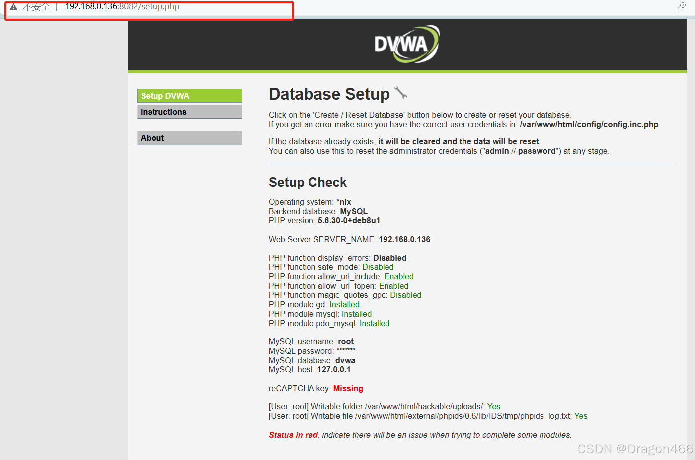
Task: Click the saved password key icon
Action: click(x=682, y=6)
